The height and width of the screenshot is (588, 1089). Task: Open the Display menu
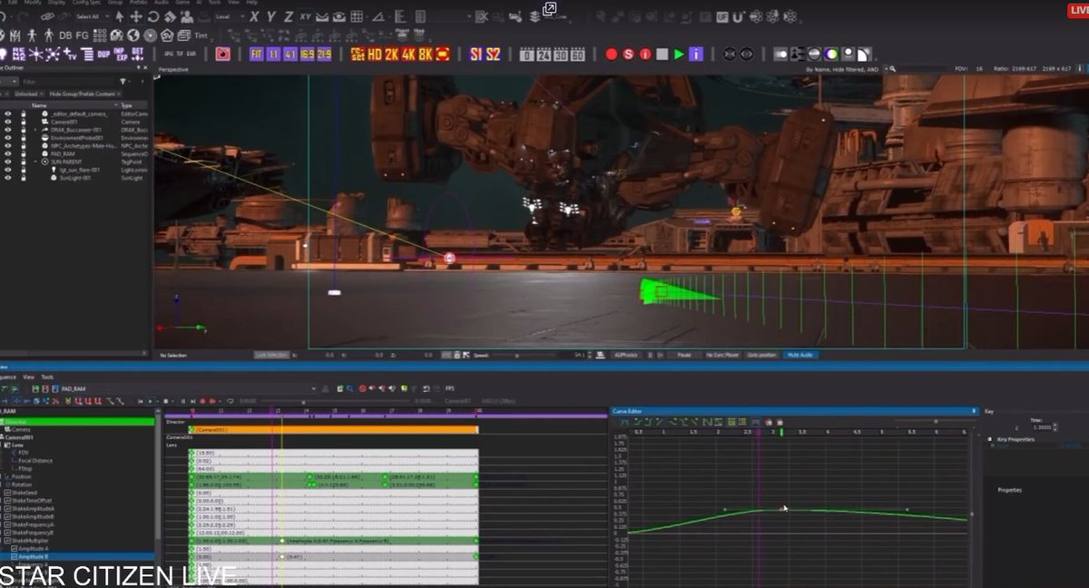(56, 3)
